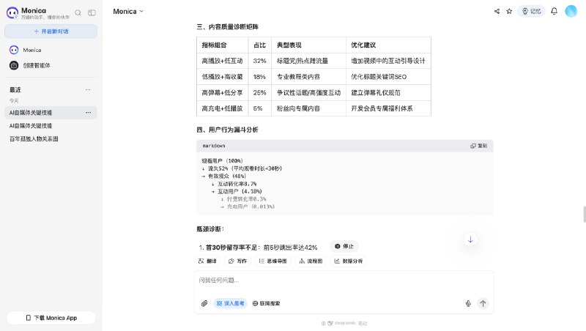Image resolution: width=586 pixels, height=331 pixels.
Task: Choose the 写作 quick action
Action: point(237,261)
